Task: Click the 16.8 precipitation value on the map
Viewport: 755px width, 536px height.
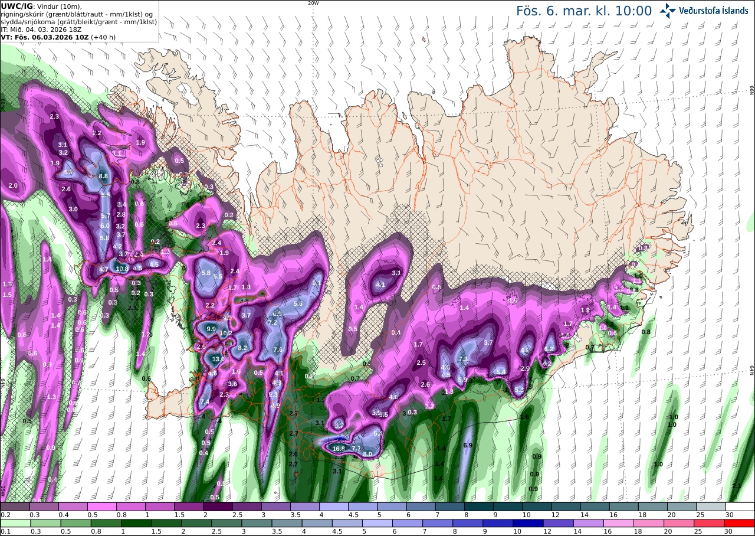Action: (339, 449)
